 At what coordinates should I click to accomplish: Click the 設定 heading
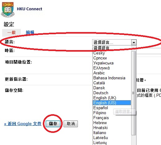coord(9,24)
